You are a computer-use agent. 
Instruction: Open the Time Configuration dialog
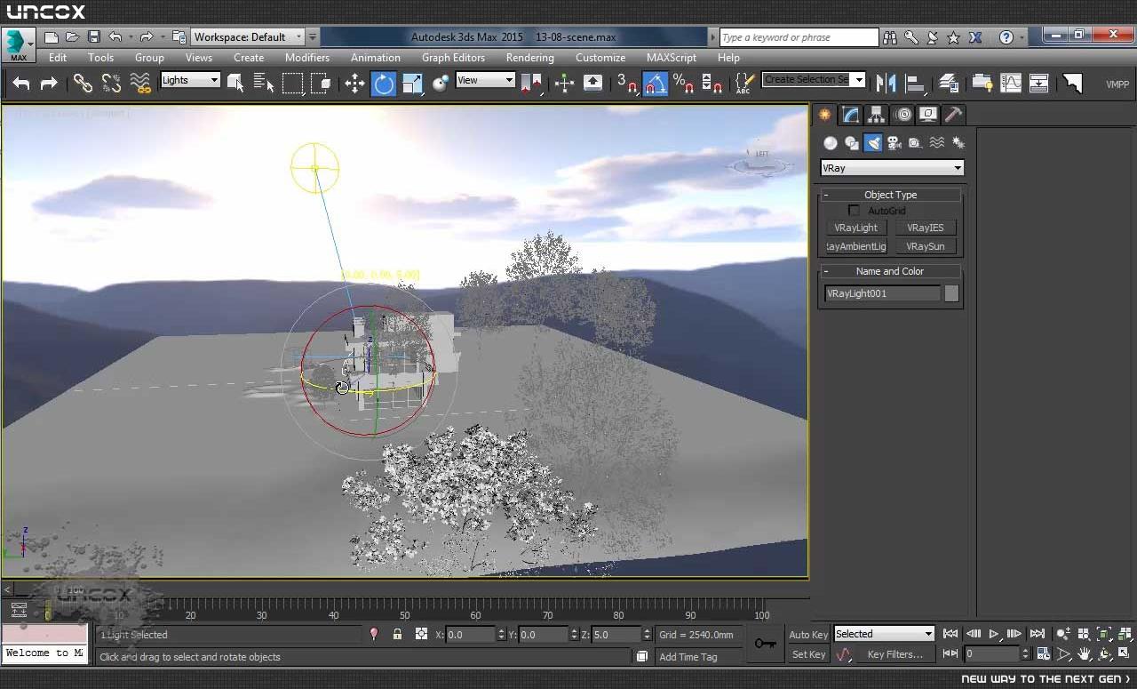1043,654
